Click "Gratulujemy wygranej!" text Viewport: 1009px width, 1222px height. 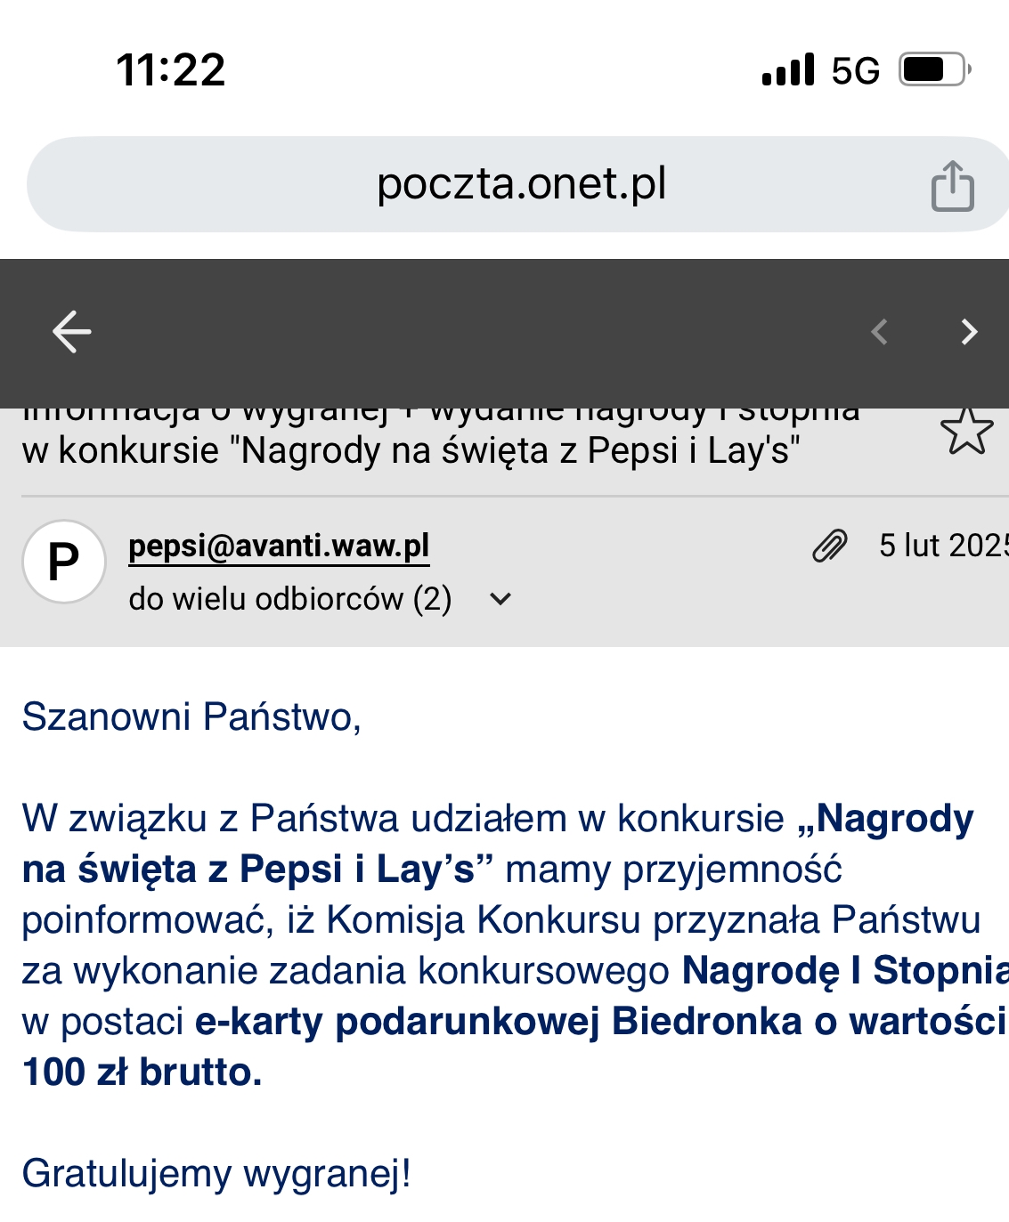point(216,1173)
